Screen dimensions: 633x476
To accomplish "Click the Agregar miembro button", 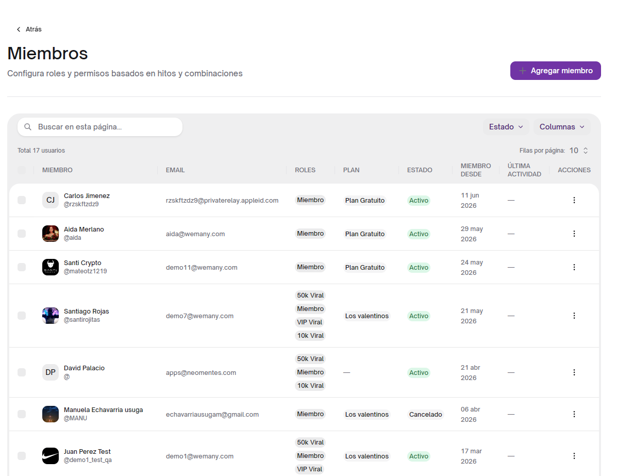I will (556, 71).
